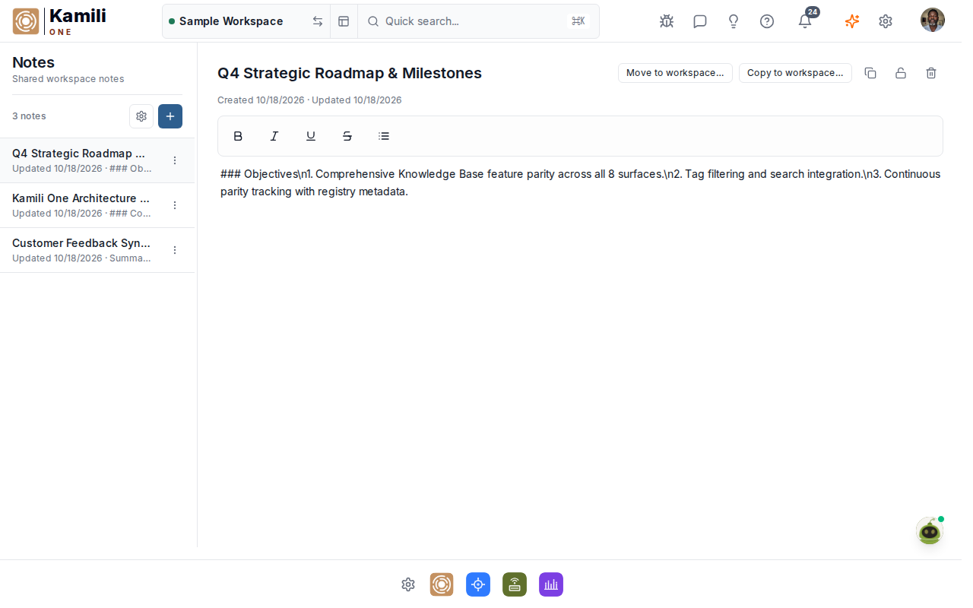Open the orange AI sparkle icon
The image size is (973, 608).
point(852,21)
